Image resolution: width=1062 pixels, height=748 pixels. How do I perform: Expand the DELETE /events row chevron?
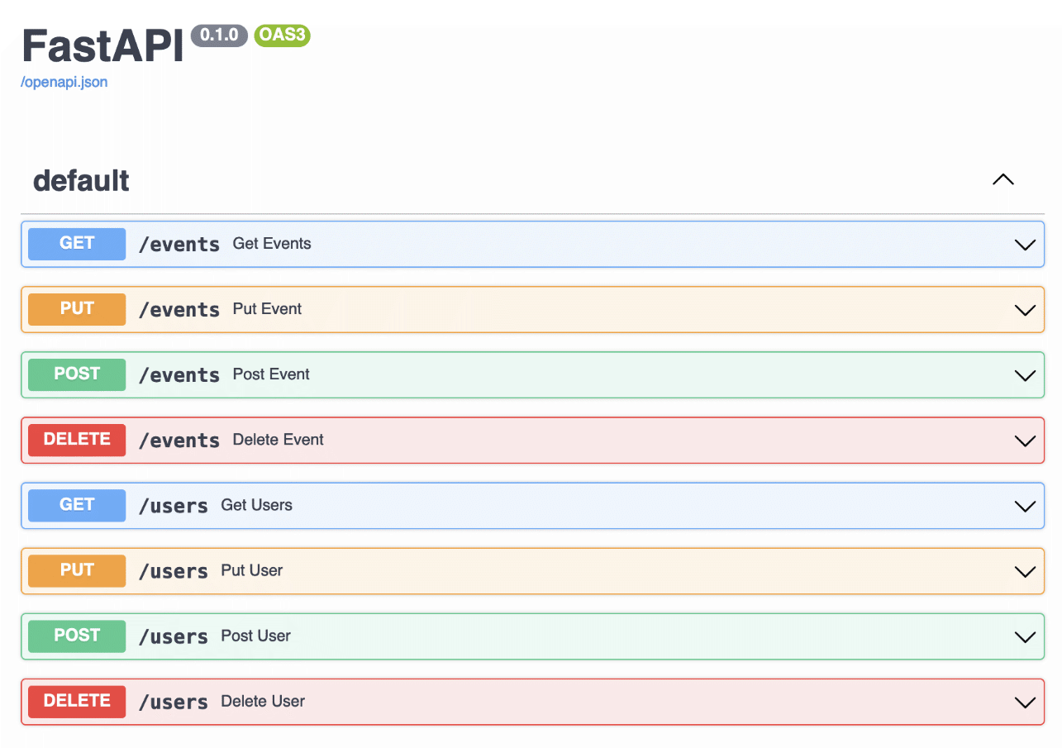(x=1025, y=441)
